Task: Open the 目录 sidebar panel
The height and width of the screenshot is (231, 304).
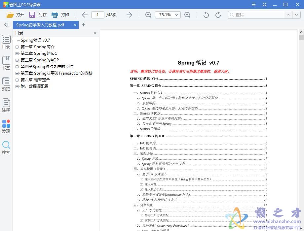Action: 6,42
